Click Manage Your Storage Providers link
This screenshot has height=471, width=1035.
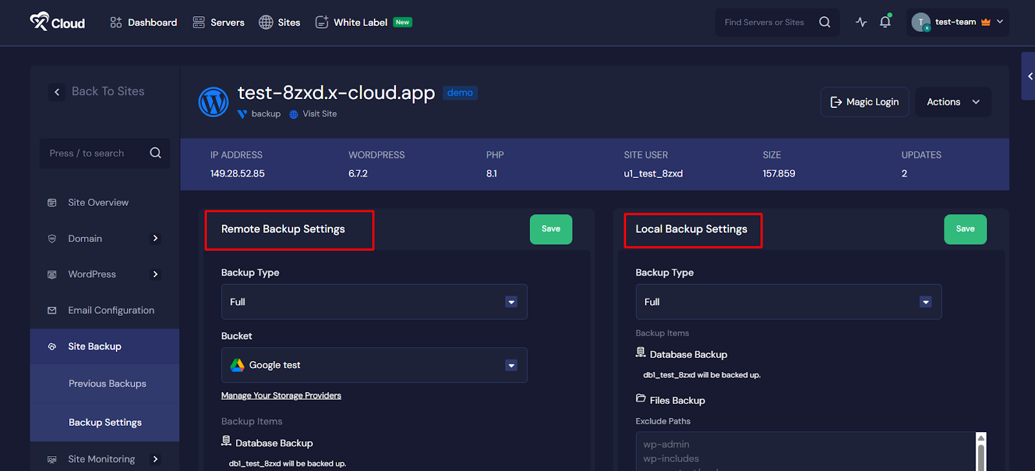click(x=281, y=396)
